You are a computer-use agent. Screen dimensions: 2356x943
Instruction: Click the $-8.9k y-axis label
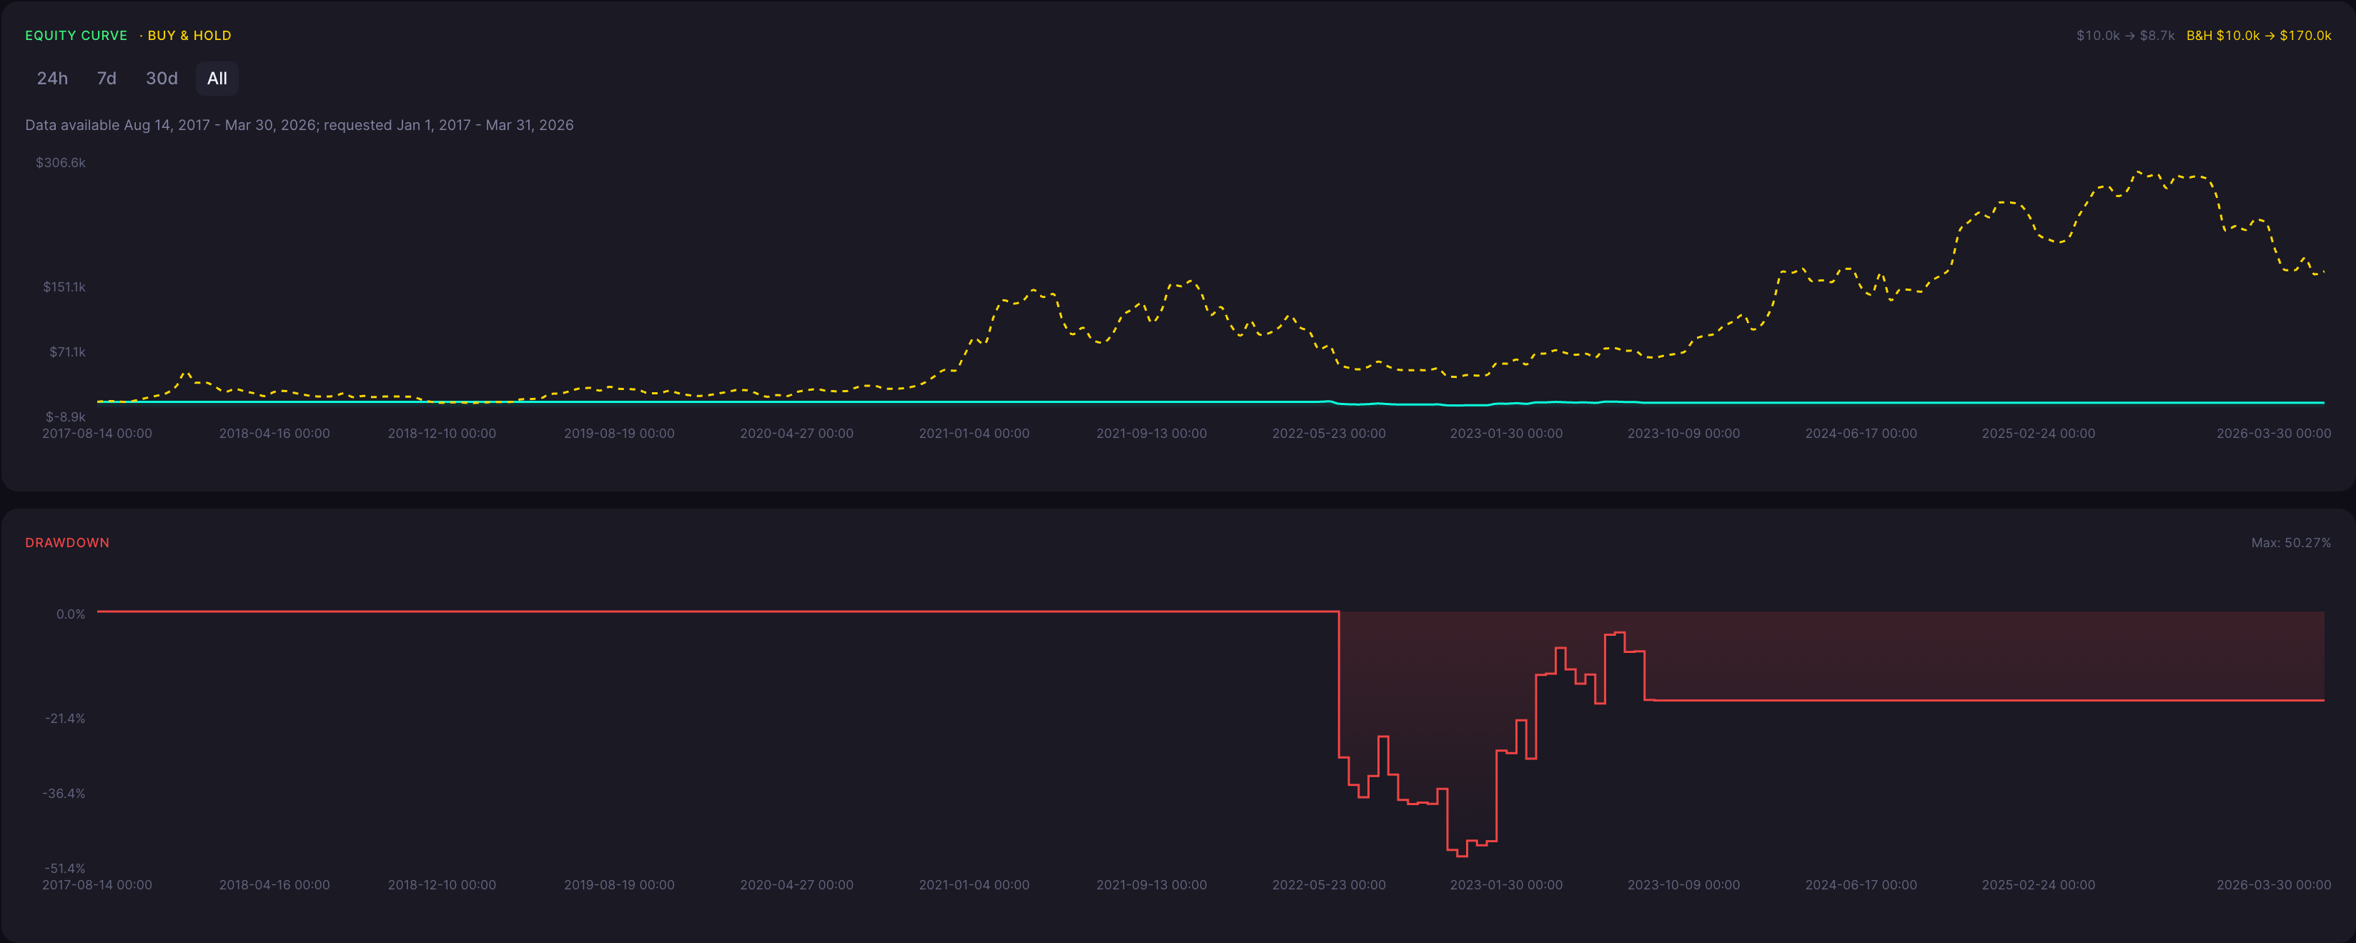click(66, 416)
